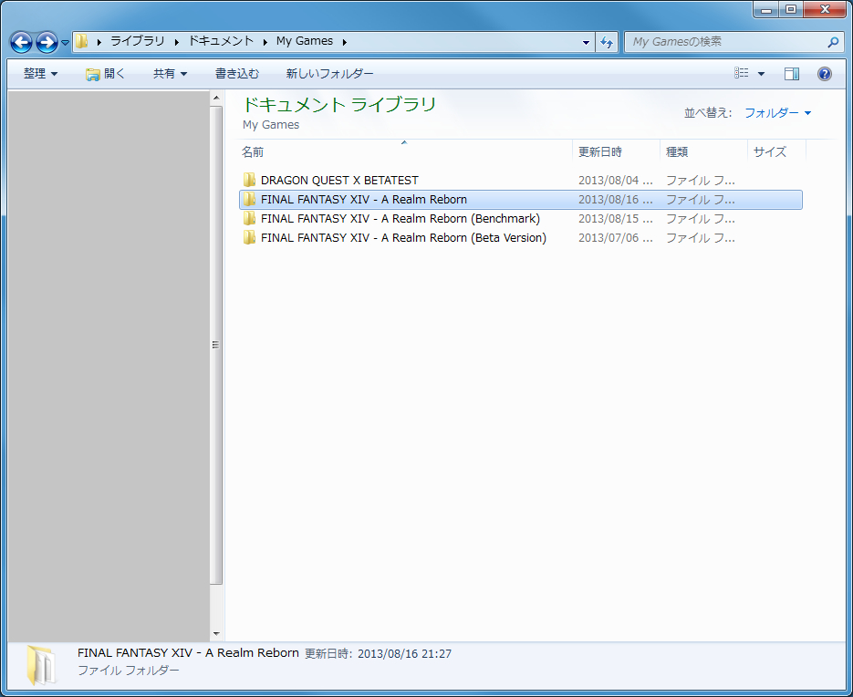Click ライブラリ in the address breadcrumb
The height and width of the screenshot is (697, 853).
(x=138, y=41)
